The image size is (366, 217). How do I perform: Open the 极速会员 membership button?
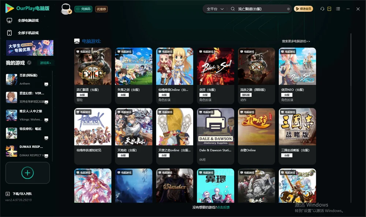[x=303, y=9]
